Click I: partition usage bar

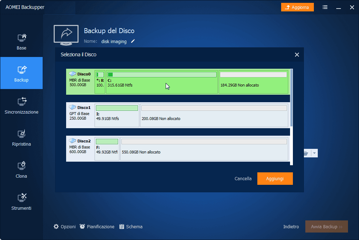pyautogui.click(x=117, y=108)
